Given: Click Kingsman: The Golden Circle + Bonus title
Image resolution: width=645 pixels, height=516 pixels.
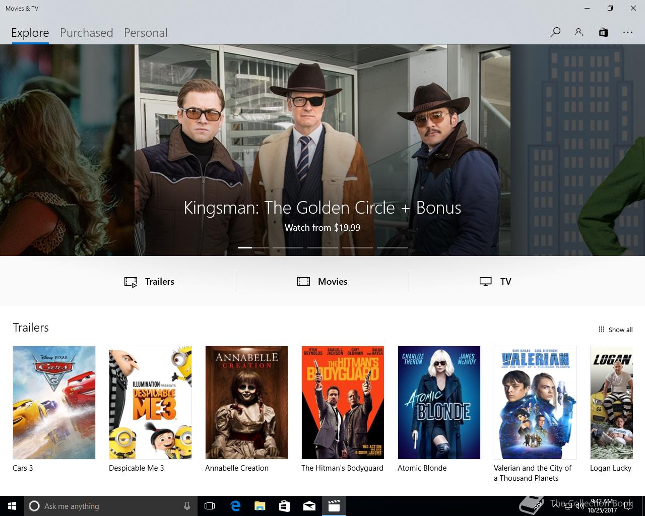Looking at the screenshot, I should click(322, 208).
